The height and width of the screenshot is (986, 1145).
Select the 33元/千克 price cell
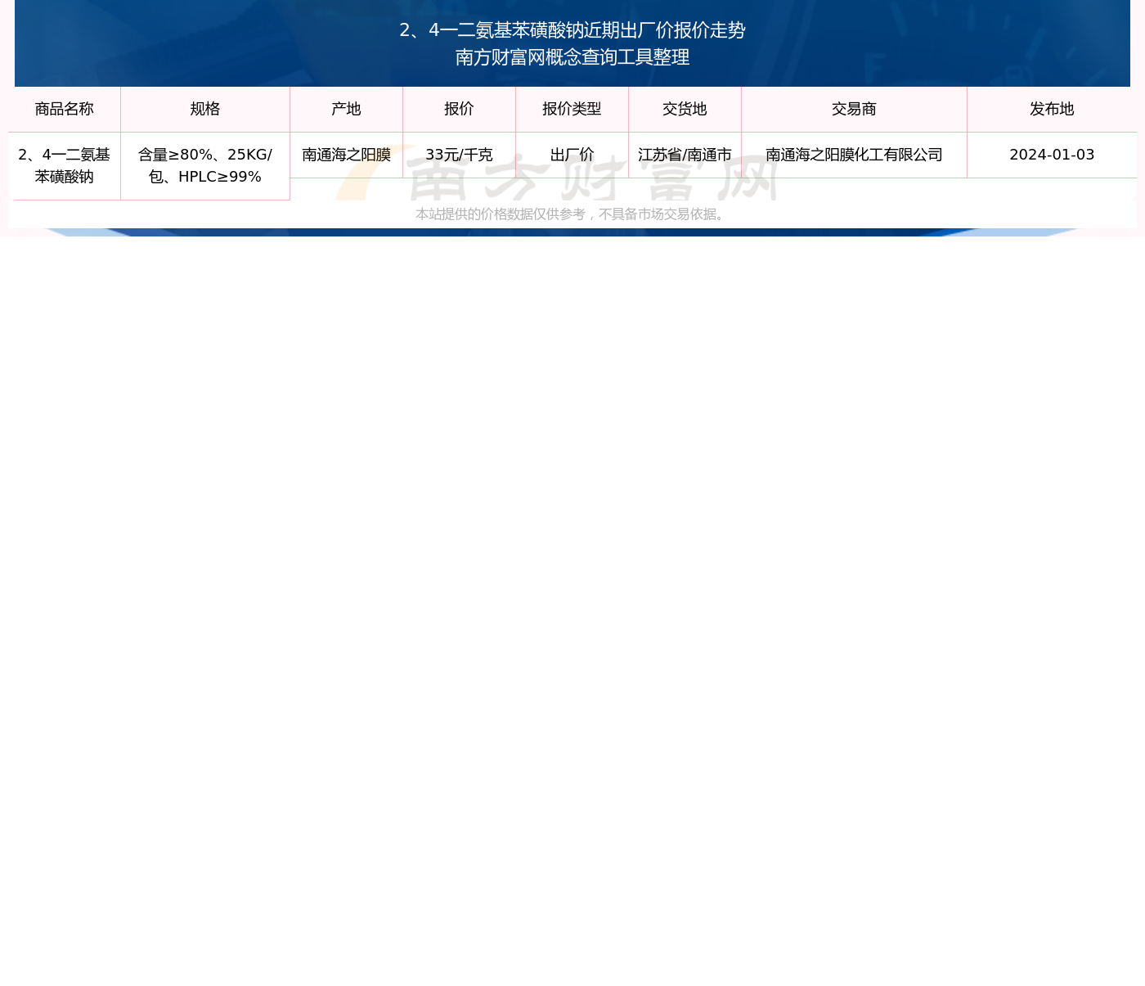(460, 155)
